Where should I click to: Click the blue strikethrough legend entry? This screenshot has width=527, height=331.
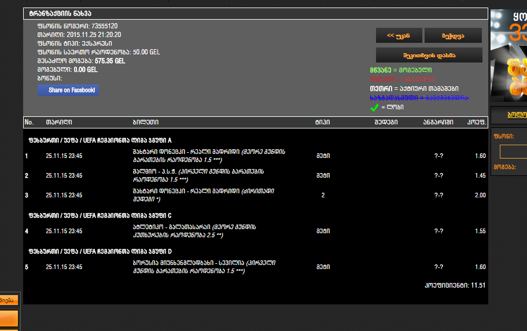tap(419, 98)
